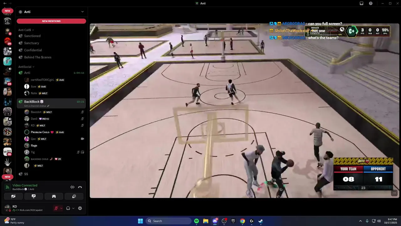Join the Behind The $cenes channel

click(51, 57)
